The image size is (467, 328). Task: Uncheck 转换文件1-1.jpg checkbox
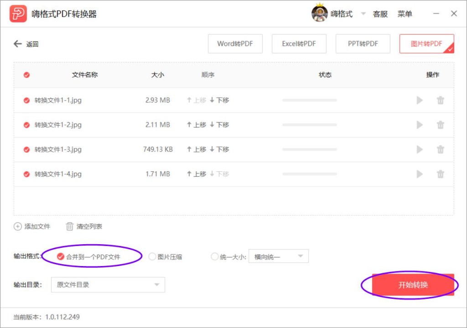26,100
